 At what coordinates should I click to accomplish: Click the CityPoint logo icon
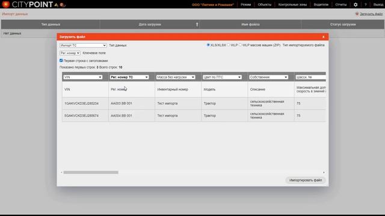point(5,4)
